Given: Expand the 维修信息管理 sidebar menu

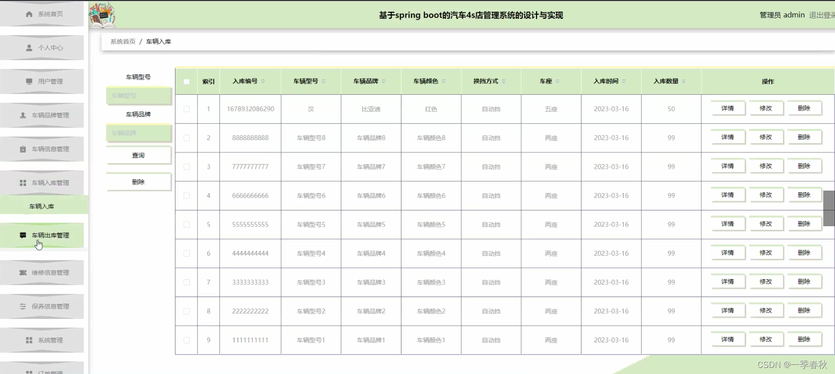Looking at the screenshot, I should coord(42,273).
